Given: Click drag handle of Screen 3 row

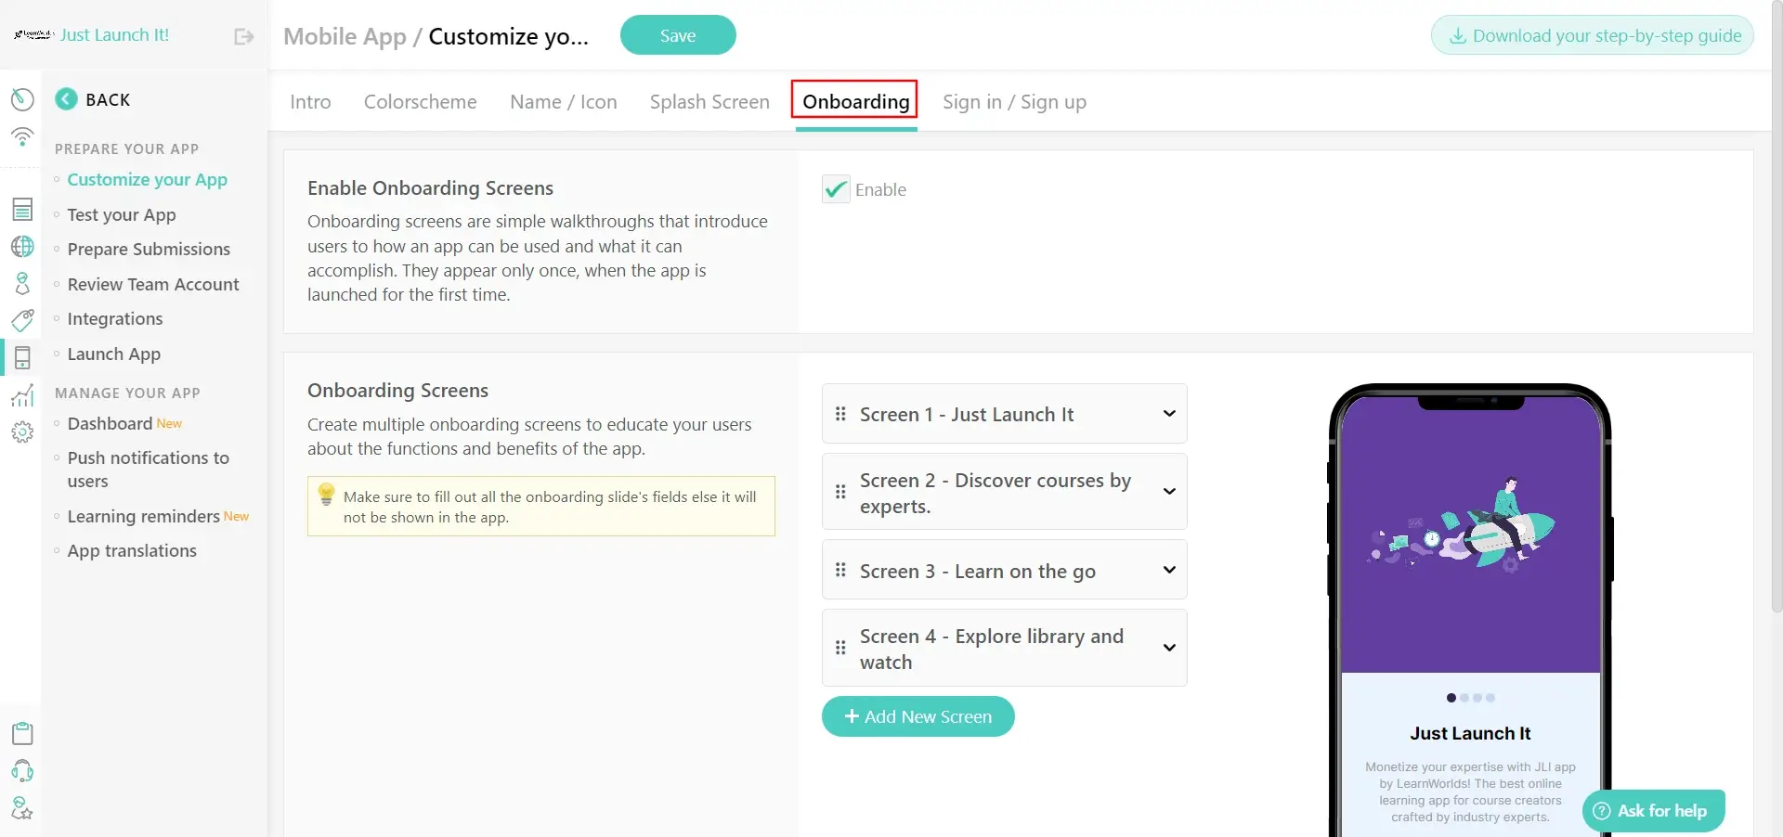Looking at the screenshot, I should tap(840, 570).
